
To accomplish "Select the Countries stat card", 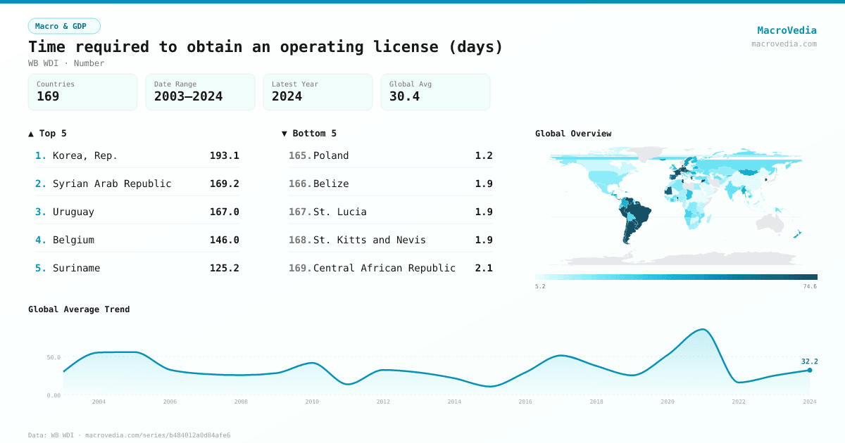I will (82, 91).
